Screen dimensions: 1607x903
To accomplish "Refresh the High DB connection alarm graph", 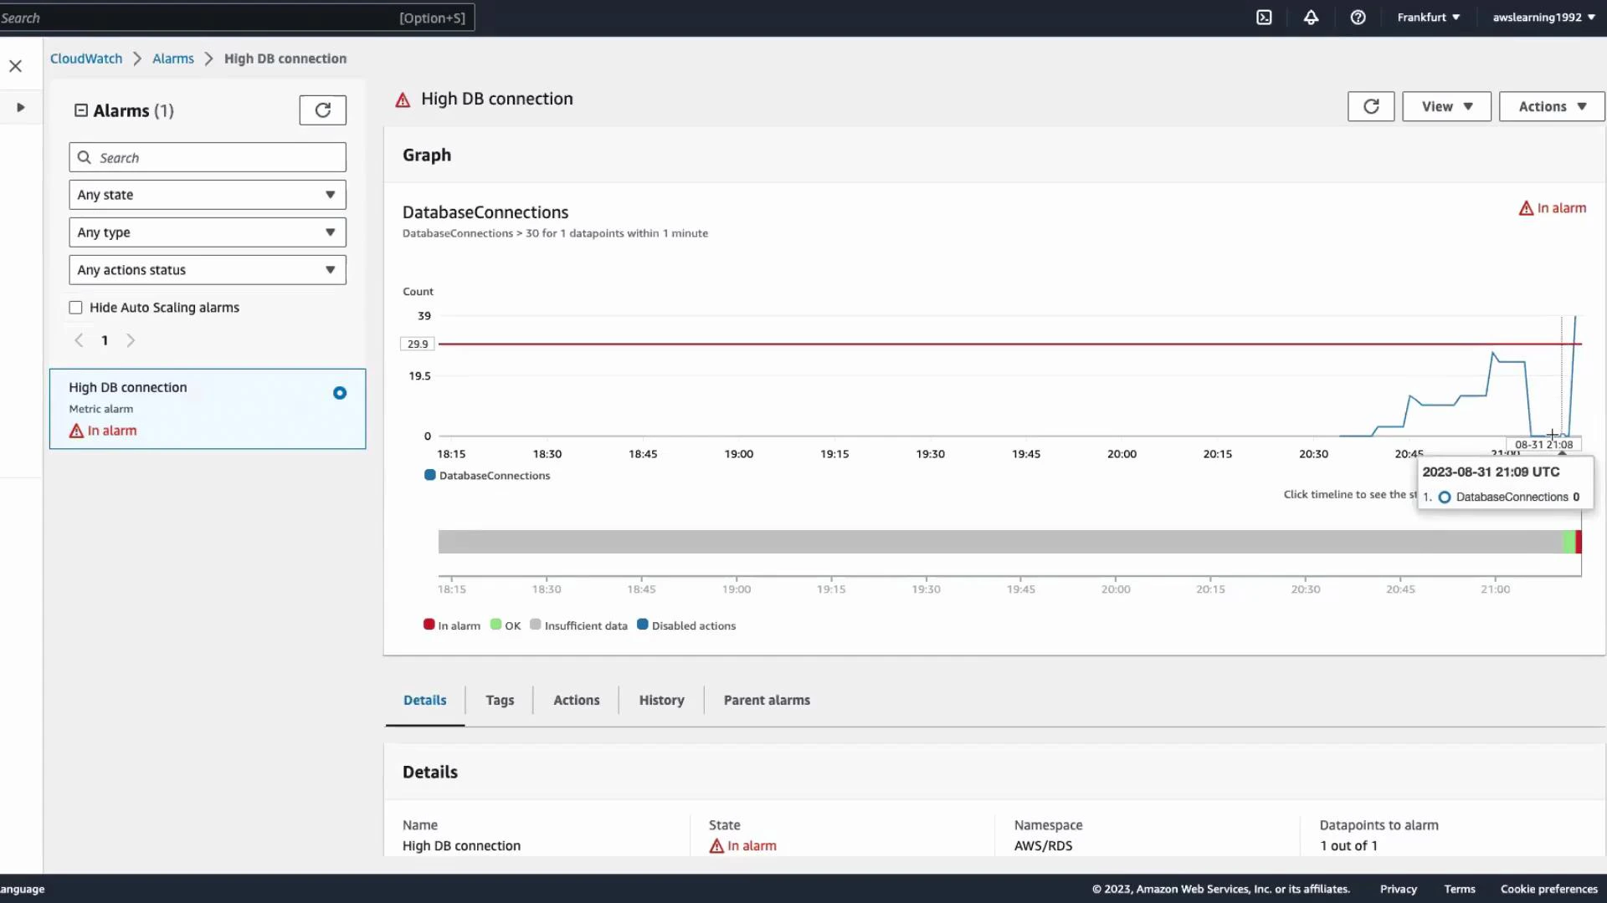I will coord(1371,106).
